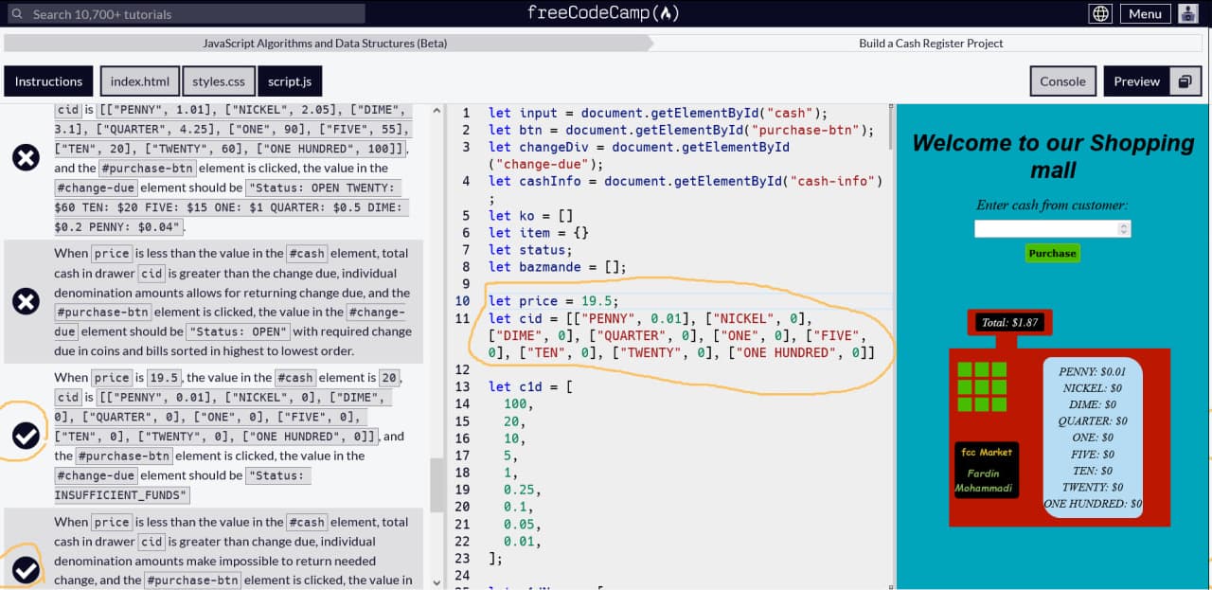Click the green Purchase button in the preview
Screen dimensions: 1212x590
pyautogui.click(x=1052, y=253)
